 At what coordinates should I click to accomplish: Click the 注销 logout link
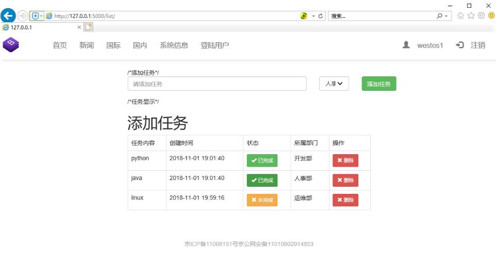tap(478, 45)
